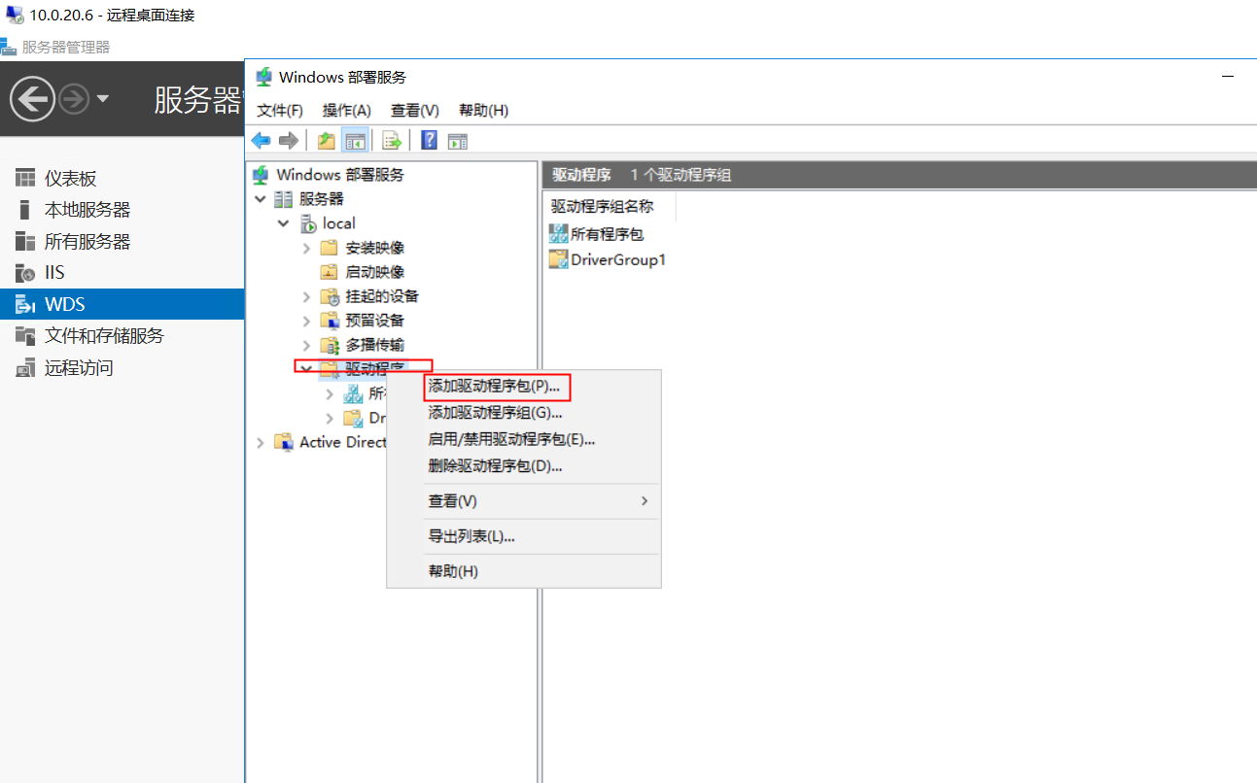Select DriverGroup1 text in right pane
The image size is (1257, 783).
618,259
